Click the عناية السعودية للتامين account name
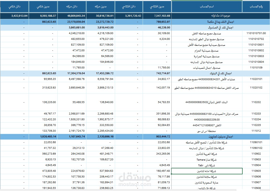The height and width of the screenshot is (191, 270). (206, 183)
